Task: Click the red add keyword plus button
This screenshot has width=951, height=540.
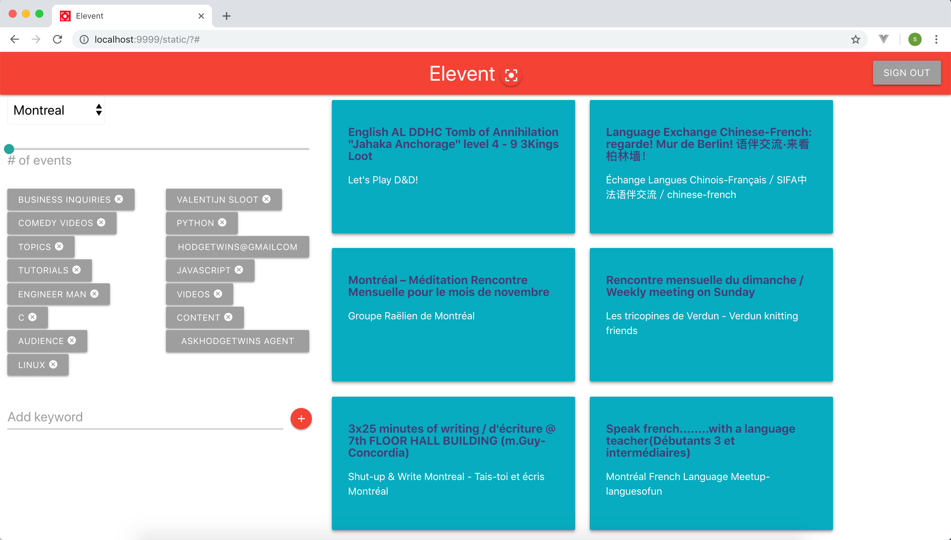Action: tap(301, 419)
